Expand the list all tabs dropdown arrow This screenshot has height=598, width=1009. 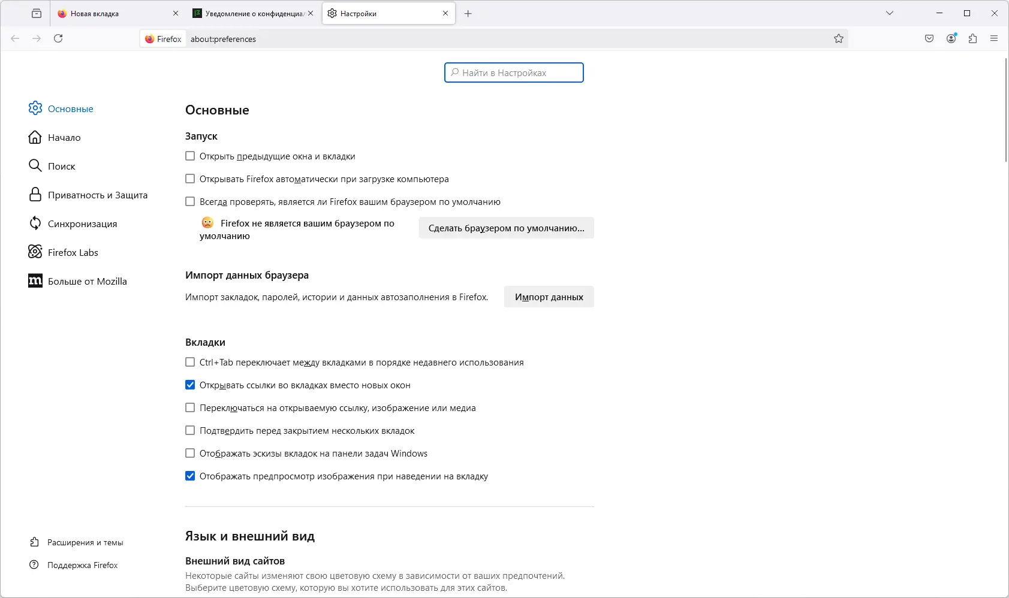pyautogui.click(x=890, y=14)
